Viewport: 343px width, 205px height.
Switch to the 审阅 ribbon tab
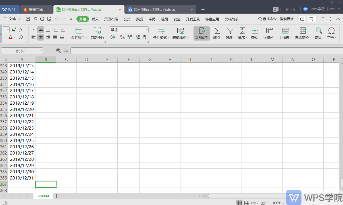click(x=152, y=19)
